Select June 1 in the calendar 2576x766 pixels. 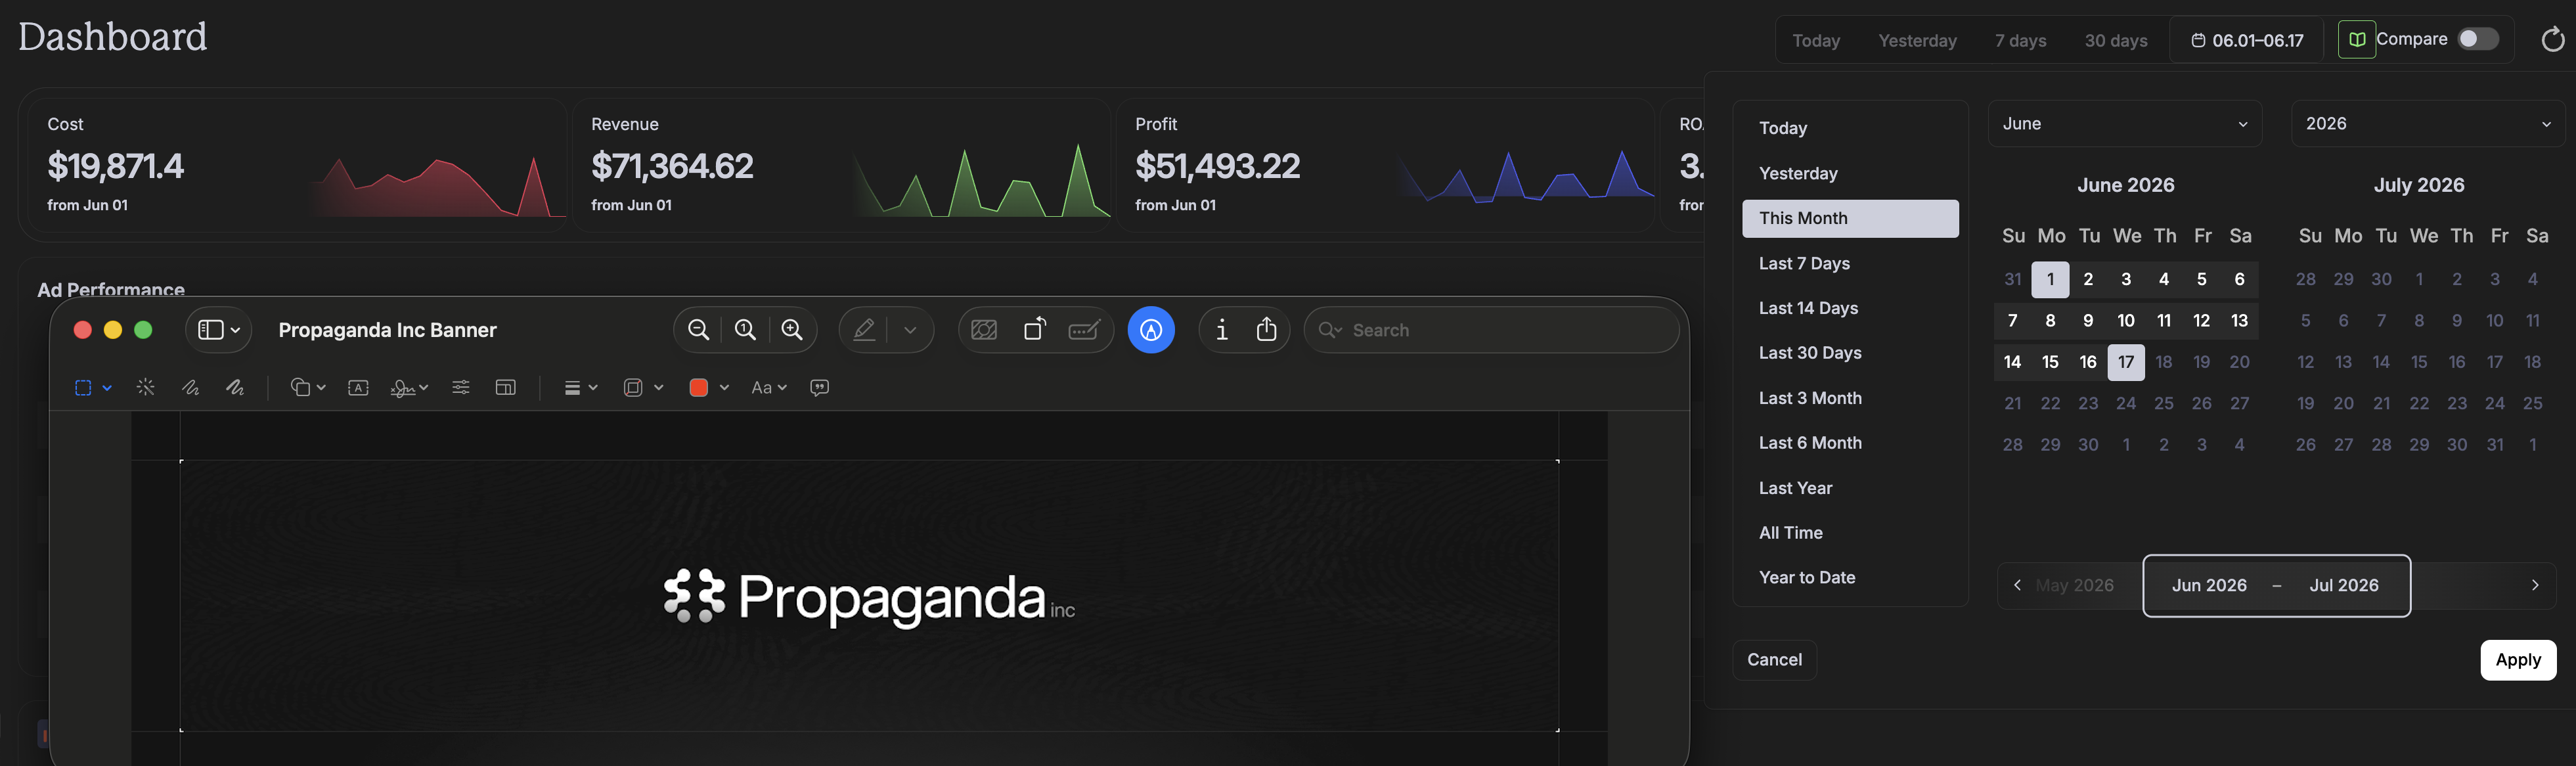[2049, 279]
